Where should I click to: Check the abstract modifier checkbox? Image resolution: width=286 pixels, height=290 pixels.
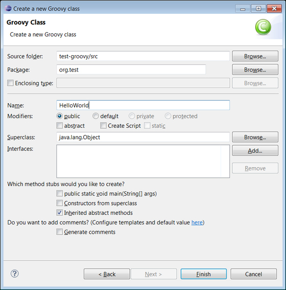pyautogui.click(x=59, y=126)
